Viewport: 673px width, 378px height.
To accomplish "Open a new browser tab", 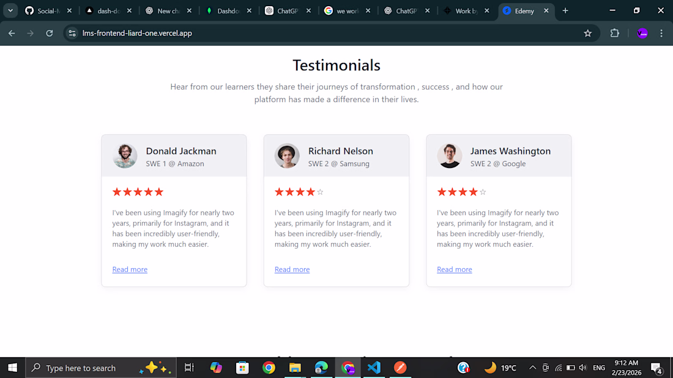I will [x=565, y=11].
